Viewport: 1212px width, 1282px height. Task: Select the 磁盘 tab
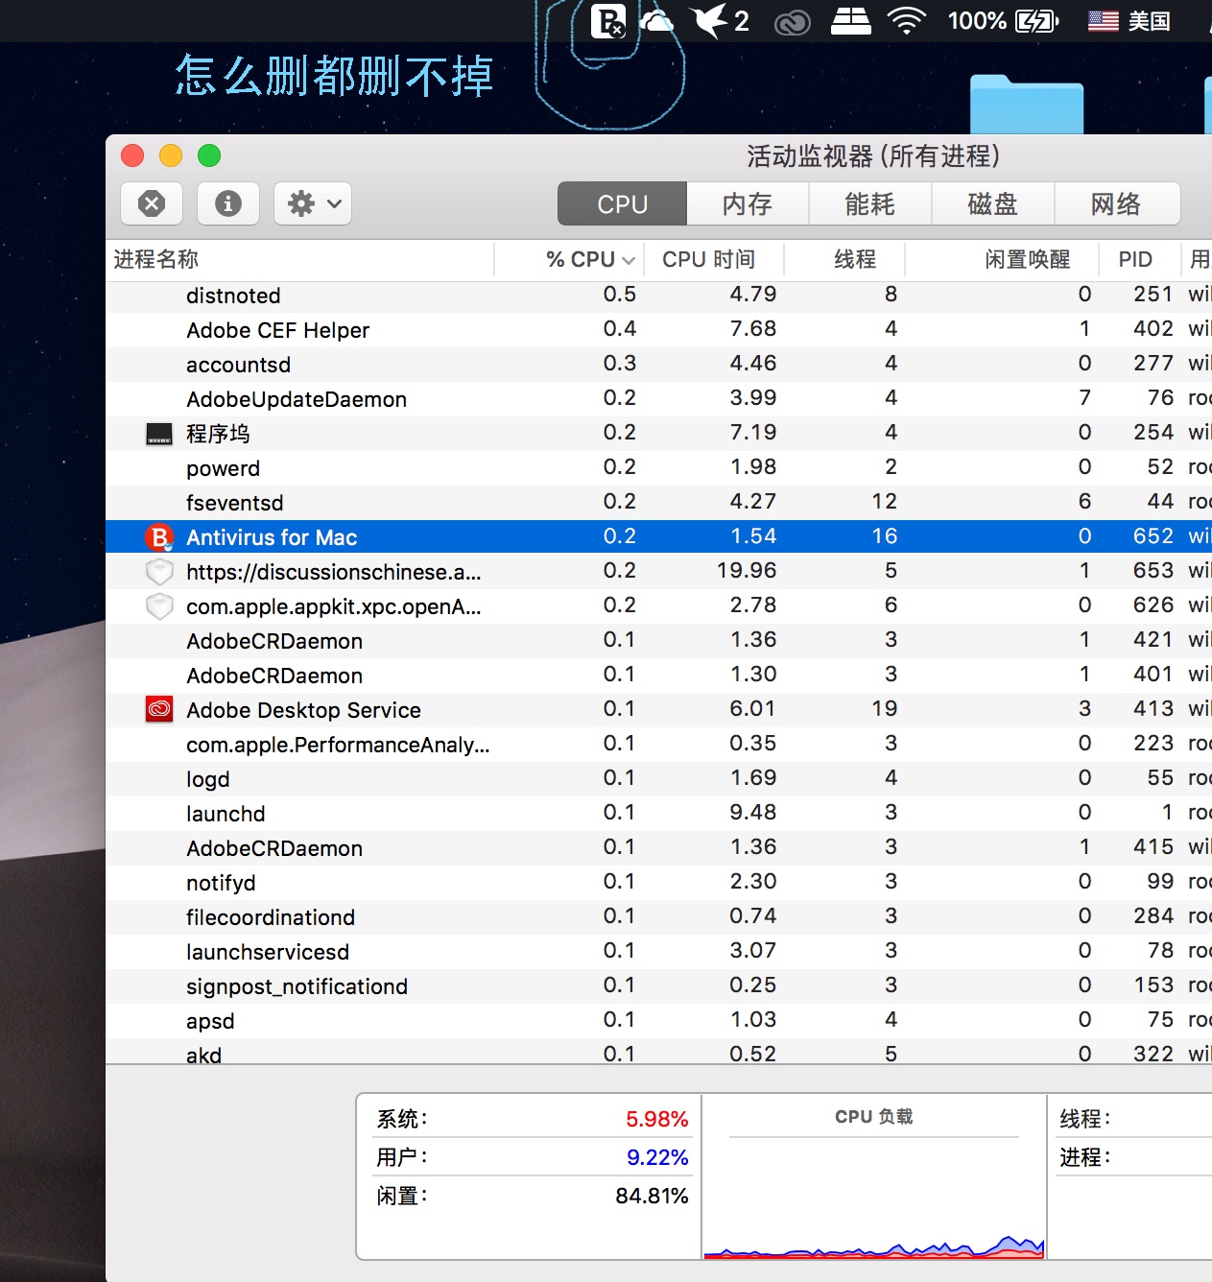992,203
